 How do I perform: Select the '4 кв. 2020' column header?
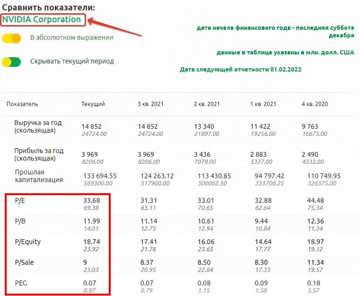pos(315,104)
